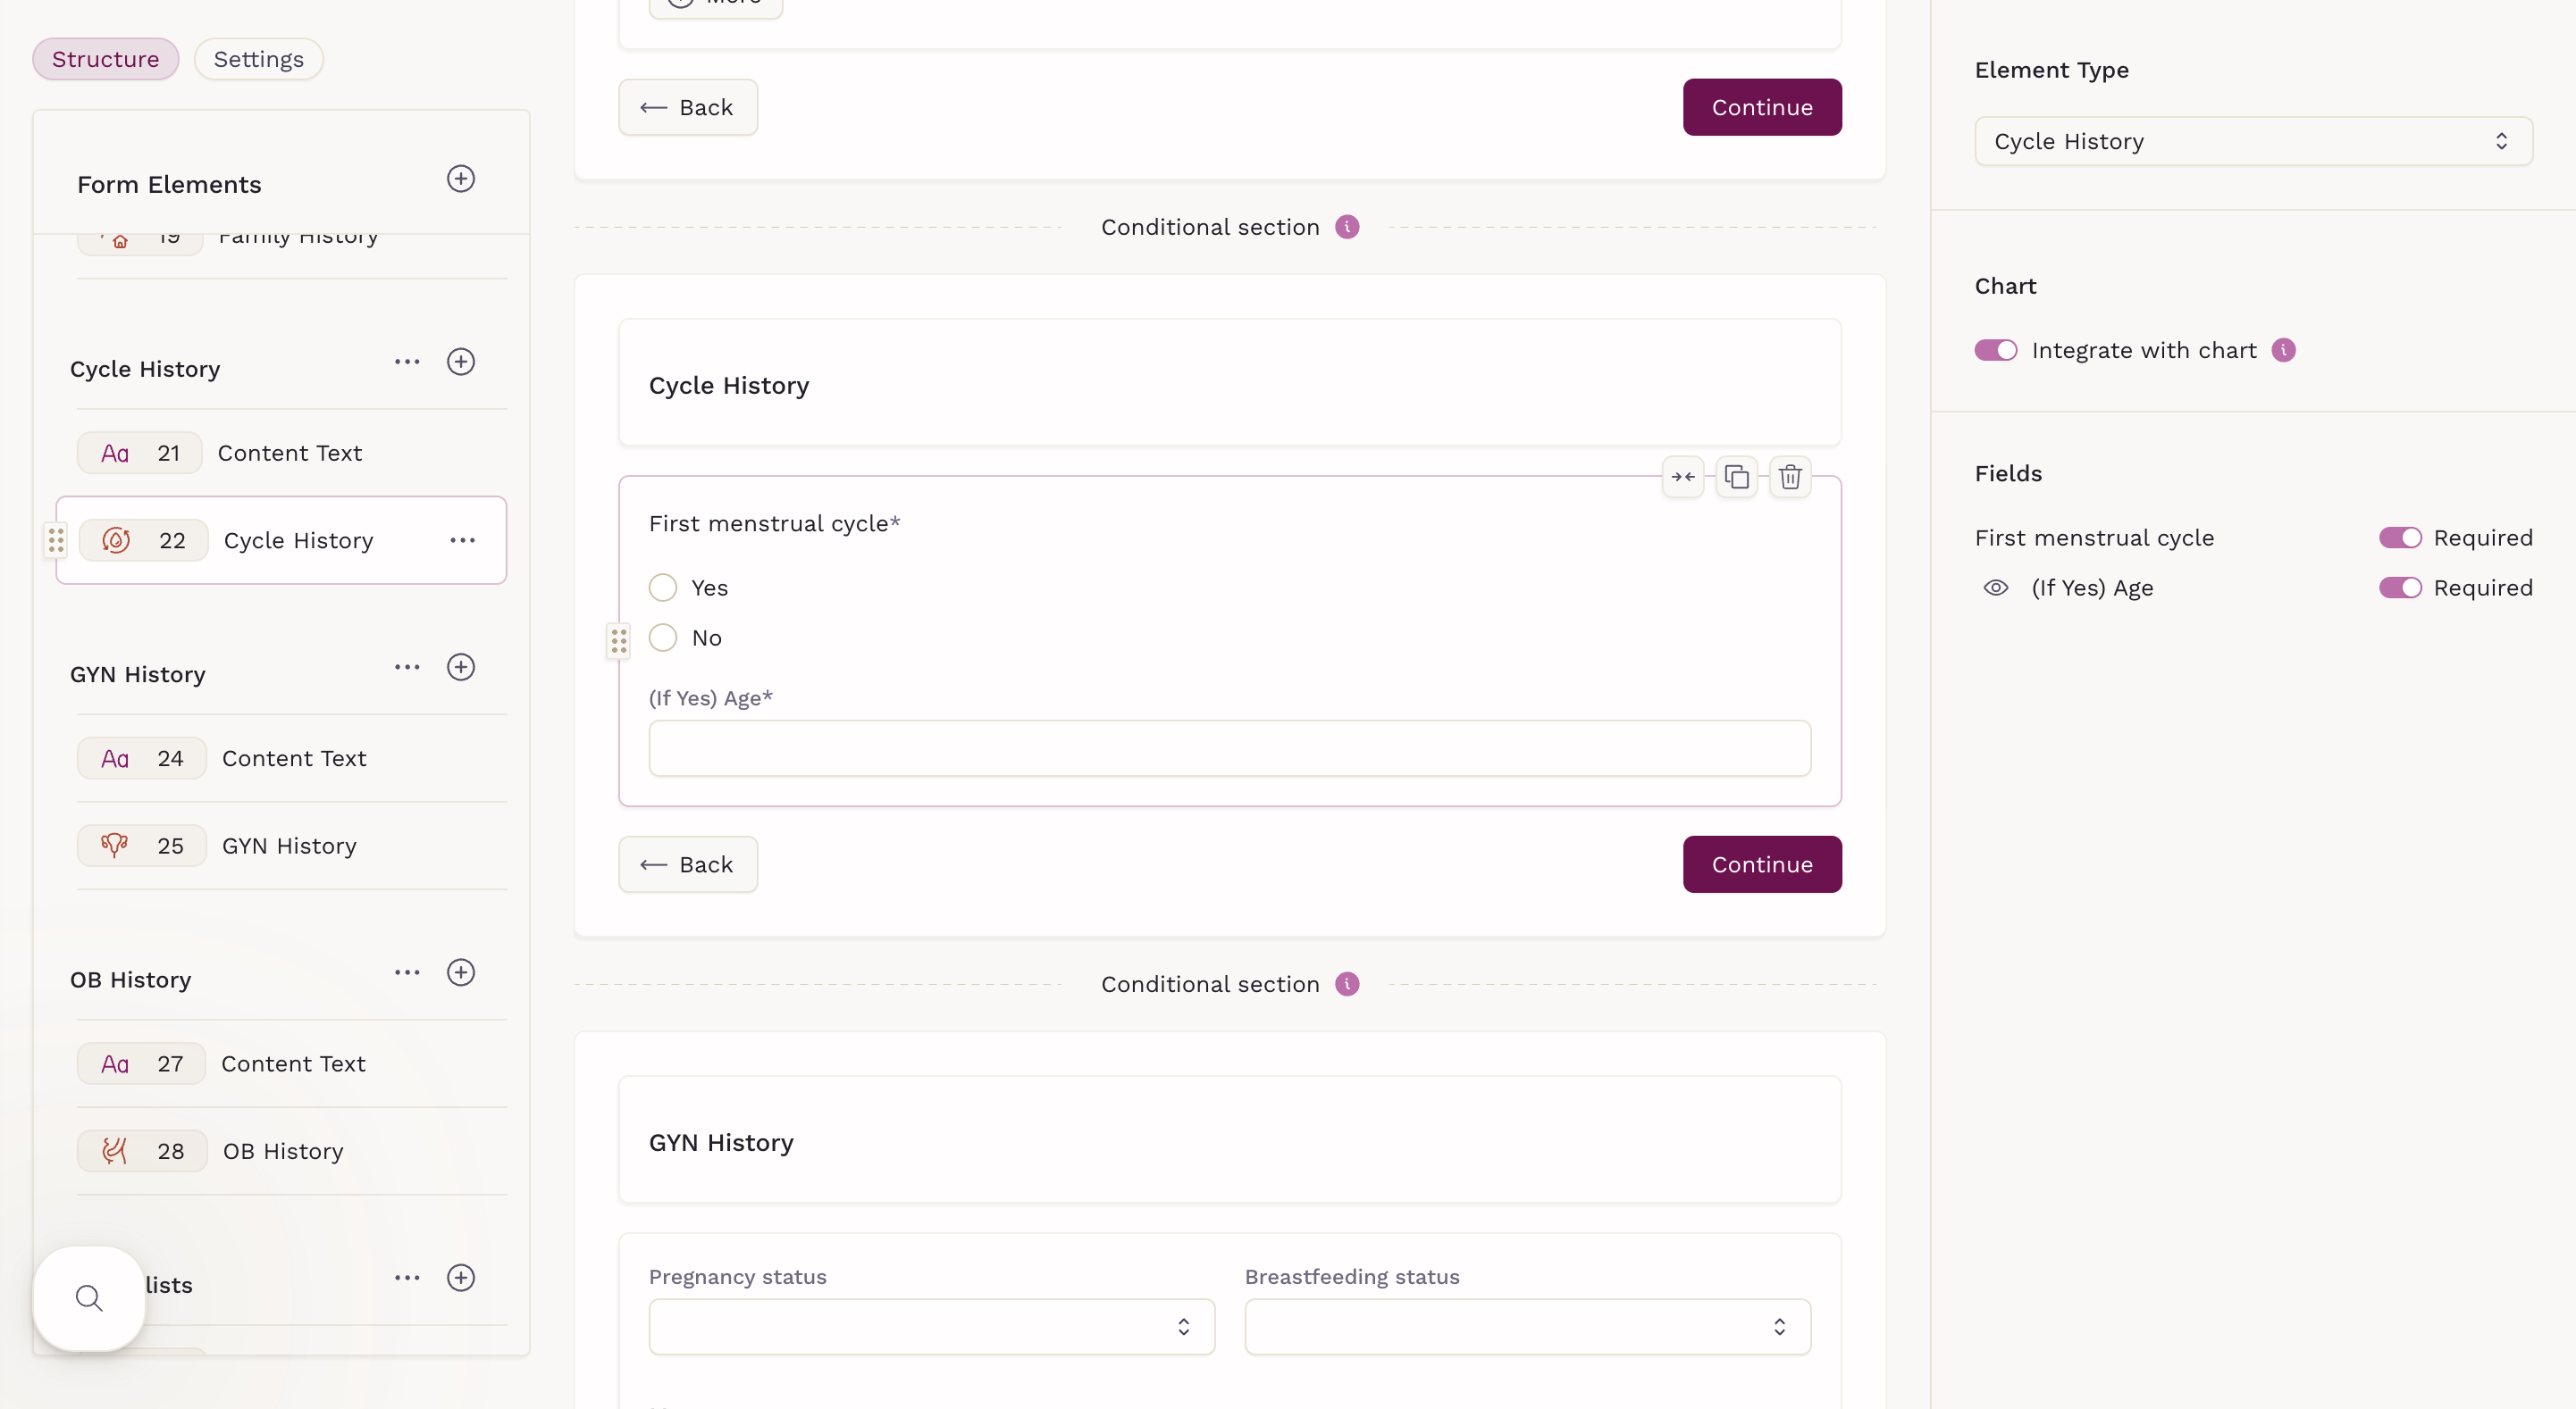Expand the Pregnancy status dropdown
Screen dimensions: 2576x1409
click(931, 1326)
